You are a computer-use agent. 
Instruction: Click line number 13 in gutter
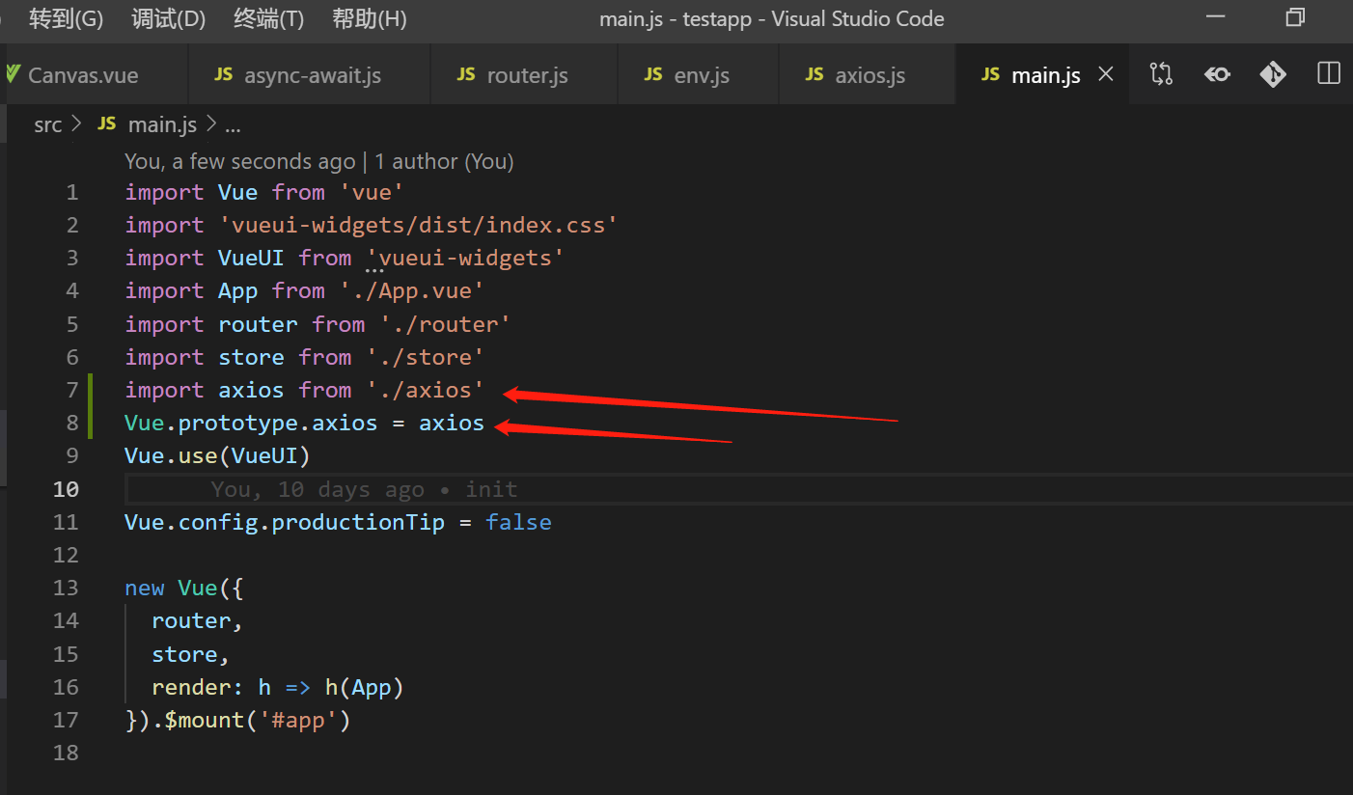click(66, 588)
